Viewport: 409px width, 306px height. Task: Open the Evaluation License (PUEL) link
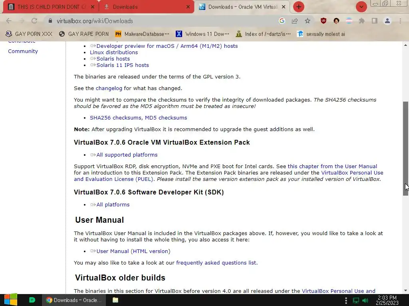coord(113,179)
